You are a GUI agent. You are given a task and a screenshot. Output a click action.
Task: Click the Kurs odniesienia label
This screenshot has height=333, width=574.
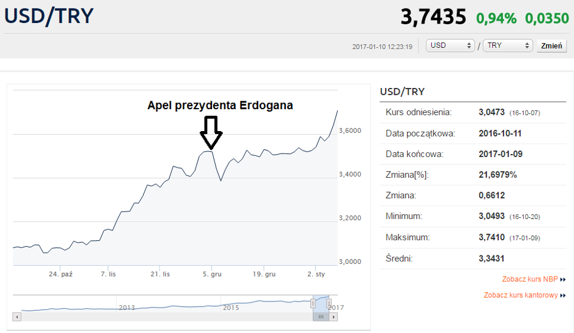pos(419,112)
